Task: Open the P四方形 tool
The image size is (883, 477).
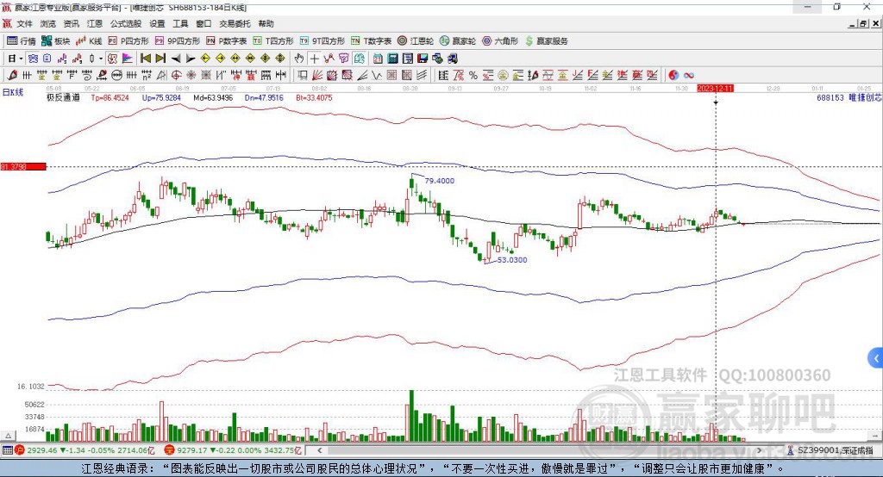Action: 128,41
